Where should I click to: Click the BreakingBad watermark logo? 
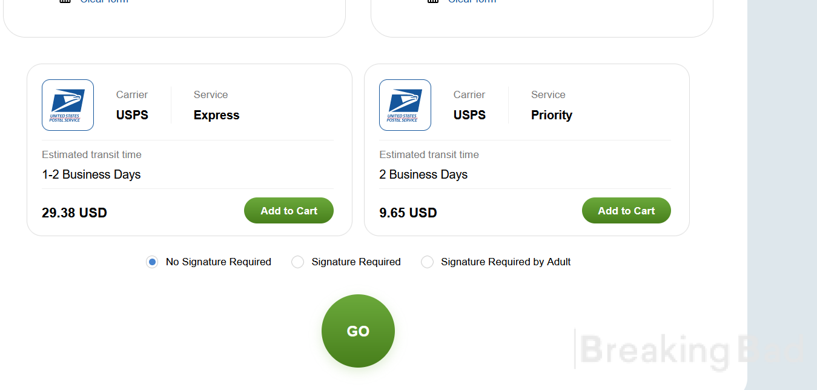click(x=690, y=349)
